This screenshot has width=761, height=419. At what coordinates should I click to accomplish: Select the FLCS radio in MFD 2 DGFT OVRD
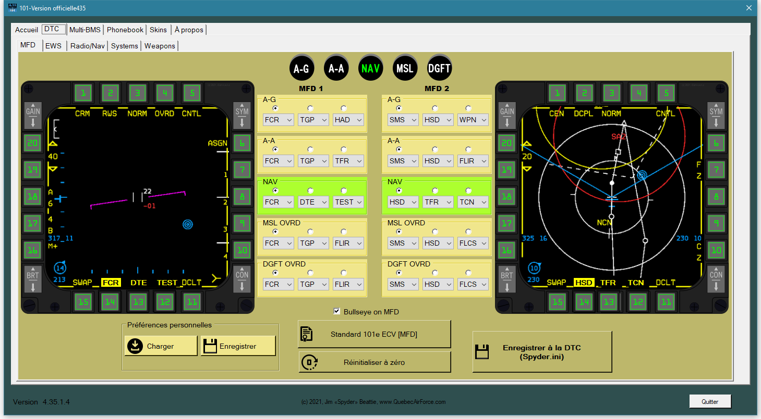[468, 273]
